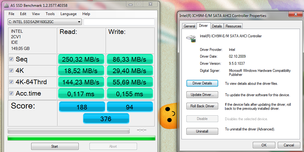Screen dimensions: 304x152
Task: Open the Tools menu
Action: tap(50, 14)
